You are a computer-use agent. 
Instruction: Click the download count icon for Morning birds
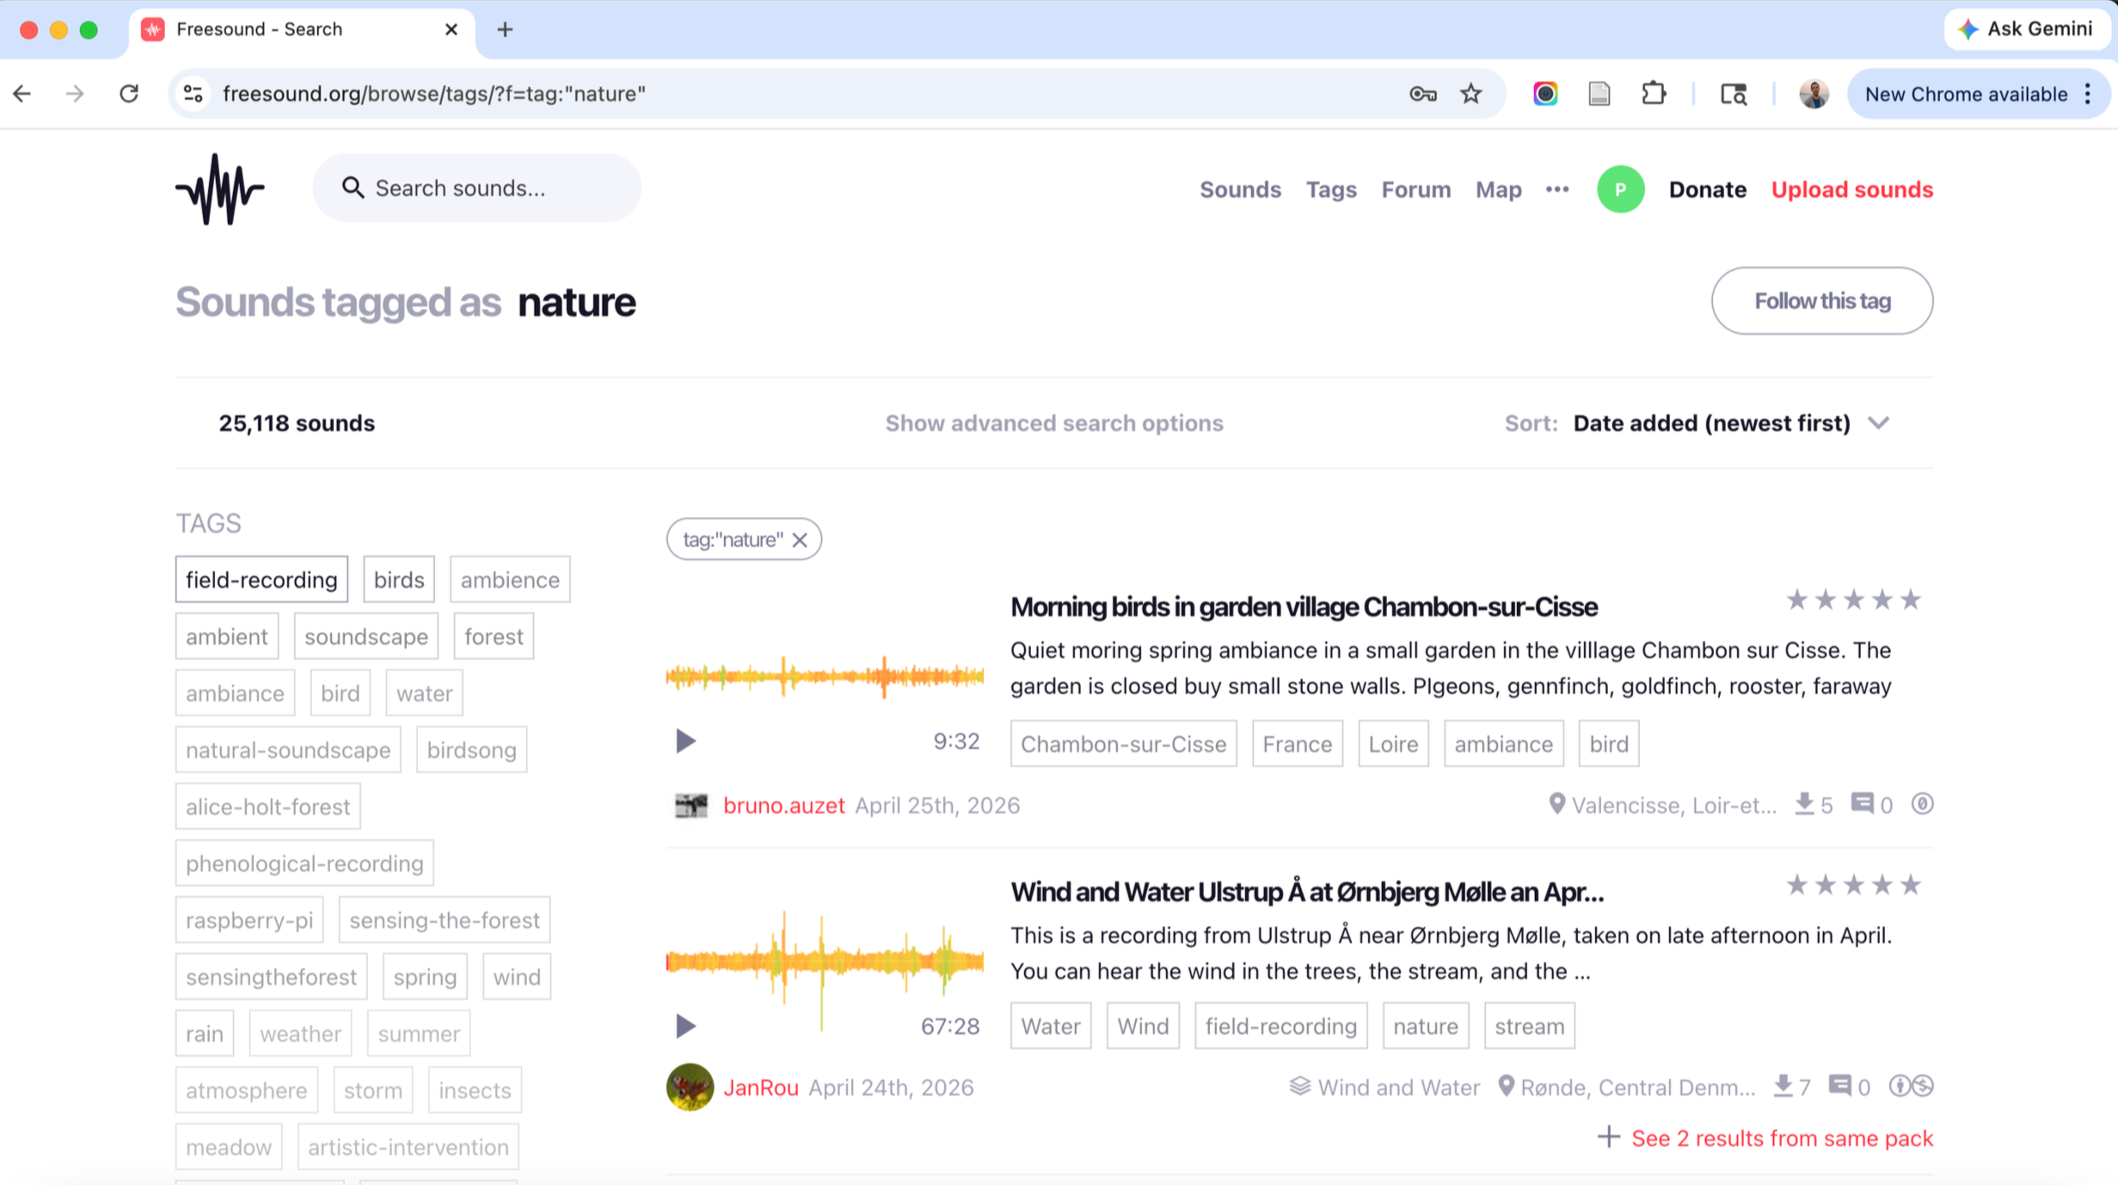1804,804
